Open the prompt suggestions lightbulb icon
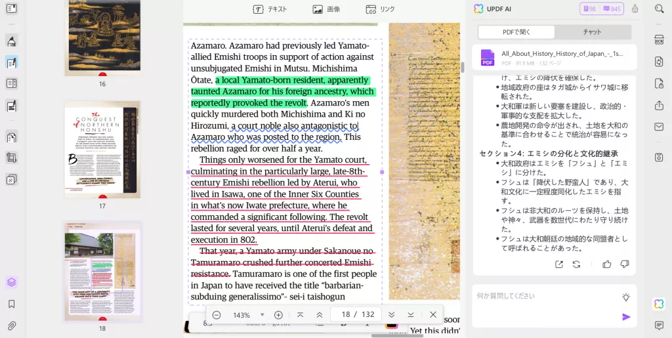Image resolution: width=672 pixels, height=338 pixels. [x=626, y=297]
